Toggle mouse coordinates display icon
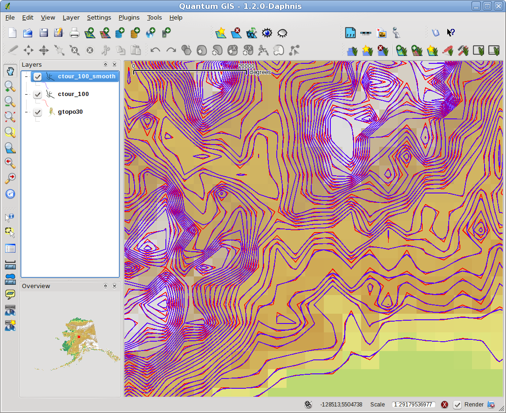Image resolution: width=506 pixels, height=413 pixels. [x=308, y=405]
